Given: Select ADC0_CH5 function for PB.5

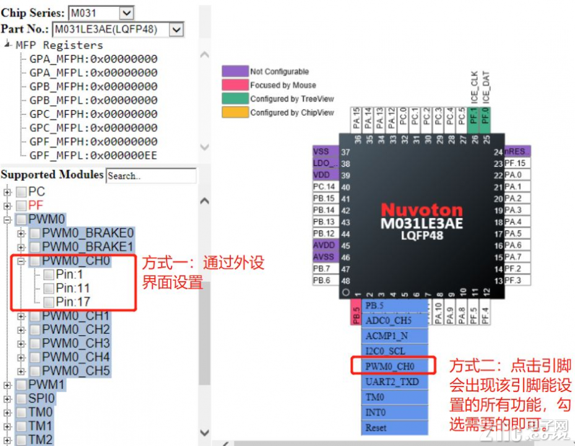Looking at the screenshot, I should [x=395, y=321].
